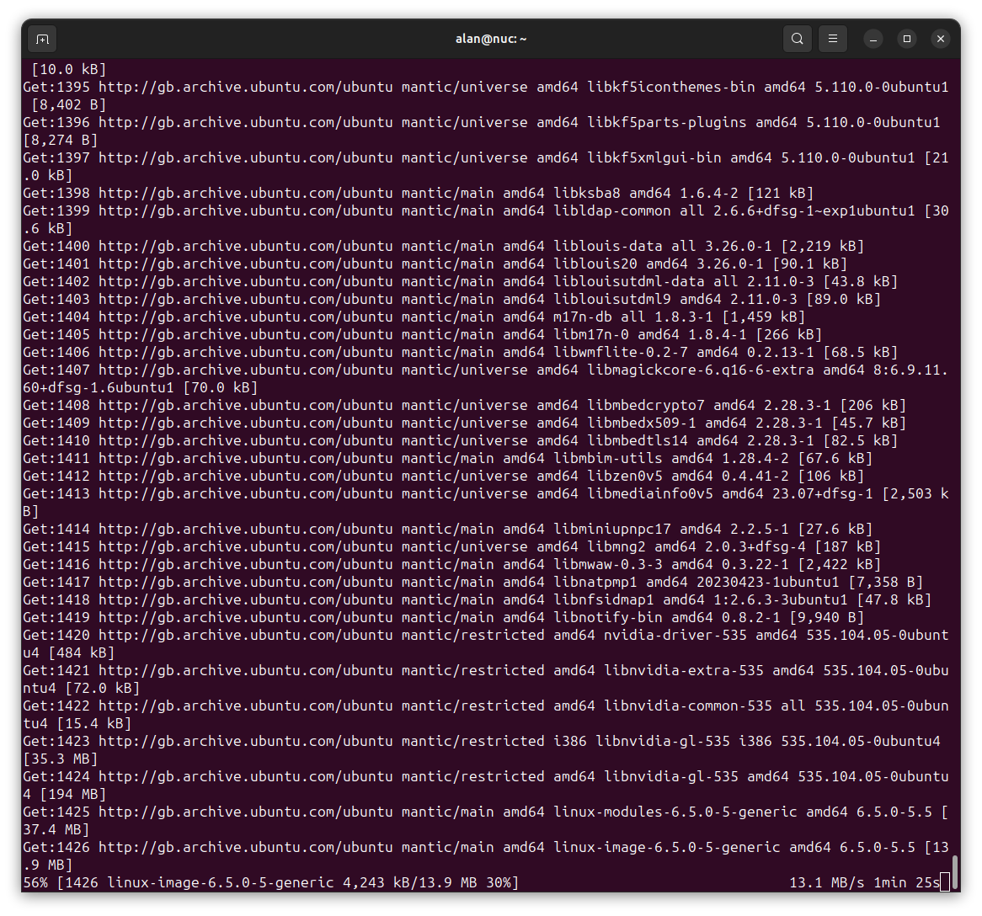
Task: Click the m17n-db package name
Action: [583, 317]
